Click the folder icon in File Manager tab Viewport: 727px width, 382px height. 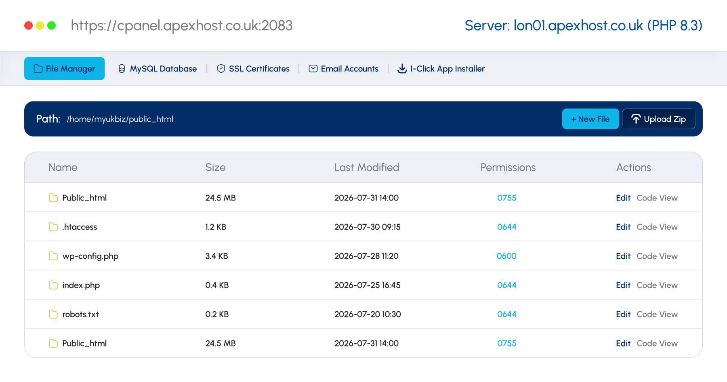point(38,69)
